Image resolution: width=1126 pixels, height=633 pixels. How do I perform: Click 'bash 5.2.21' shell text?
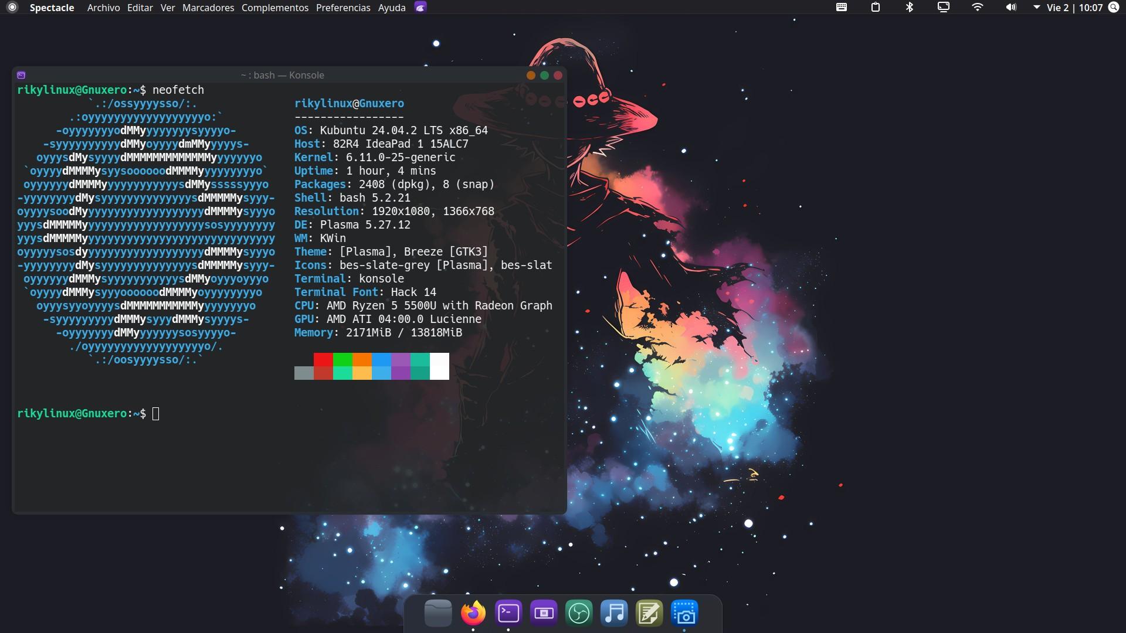pyautogui.click(x=375, y=198)
